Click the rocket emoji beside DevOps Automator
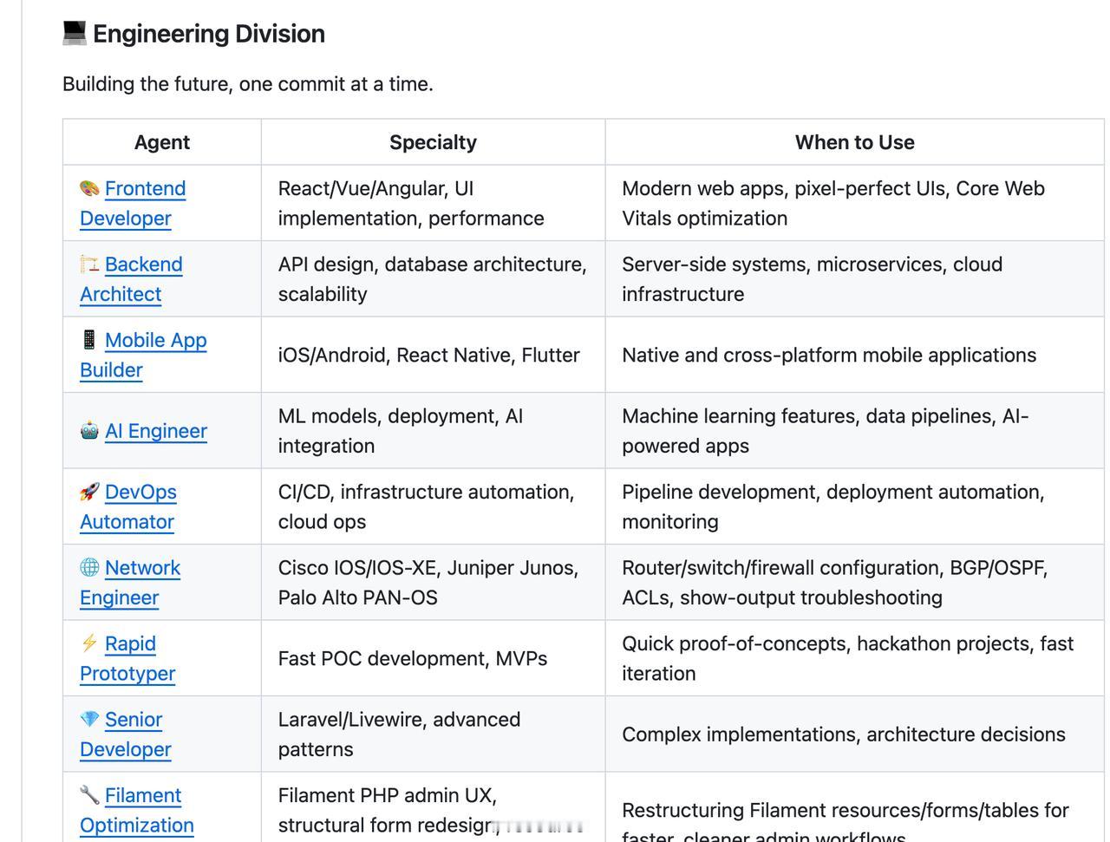Image resolution: width=1110 pixels, height=842 pixels. [89, 492]
